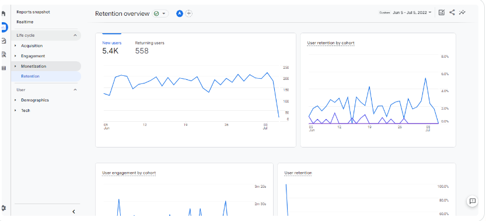Collapse the Life cycle section
This screenshot has height=221, width=486.
coord(75,36)
